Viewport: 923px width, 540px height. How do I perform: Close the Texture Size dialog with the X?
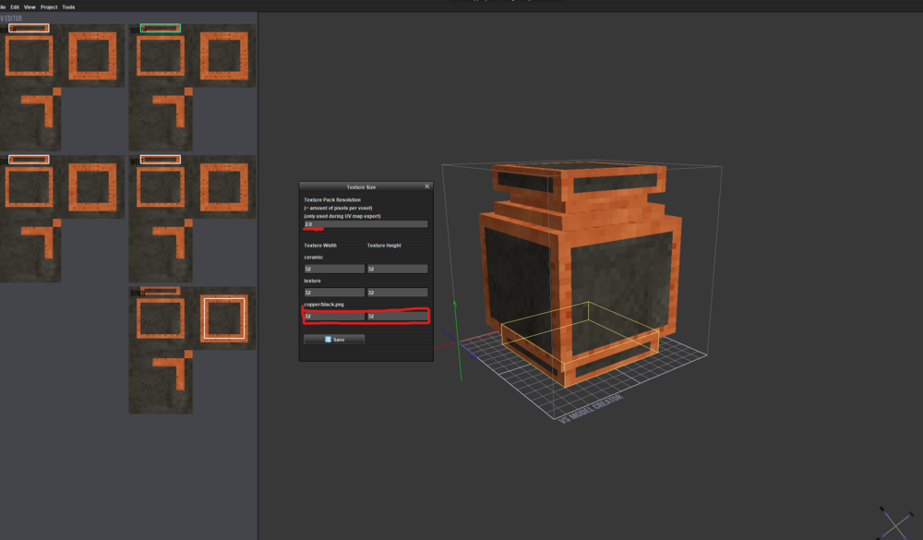point(426,186)
